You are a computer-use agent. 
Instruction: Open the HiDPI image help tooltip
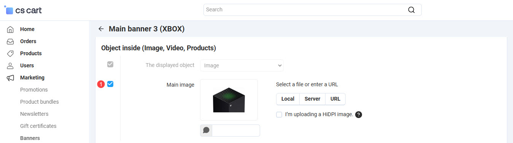point(358,115)
